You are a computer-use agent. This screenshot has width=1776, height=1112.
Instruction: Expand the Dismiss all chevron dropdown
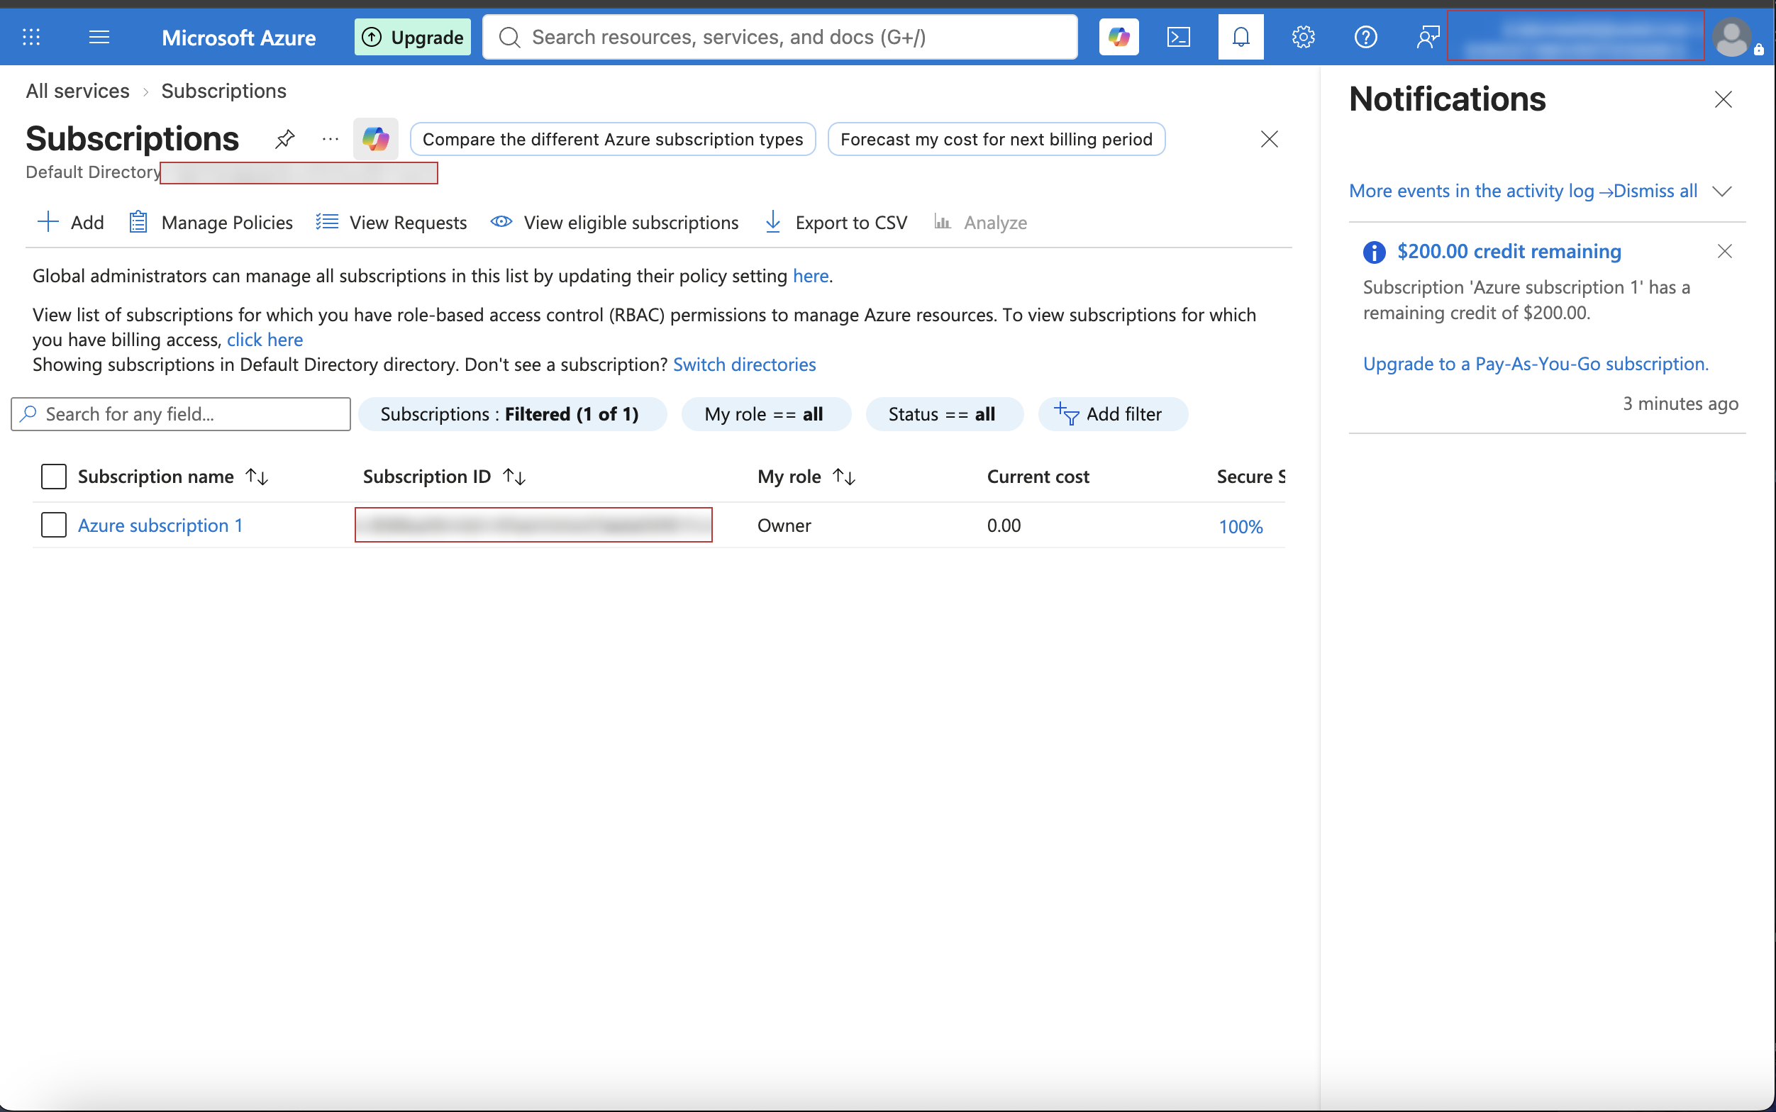click(1721, 191)
